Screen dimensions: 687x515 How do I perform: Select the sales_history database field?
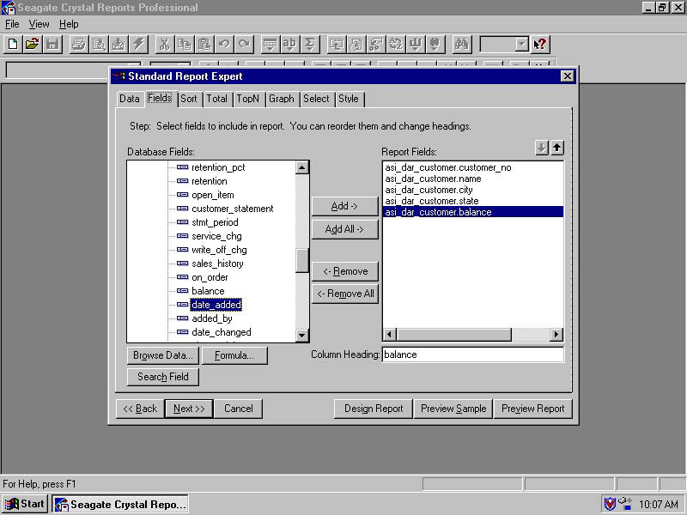coord(218,264)
